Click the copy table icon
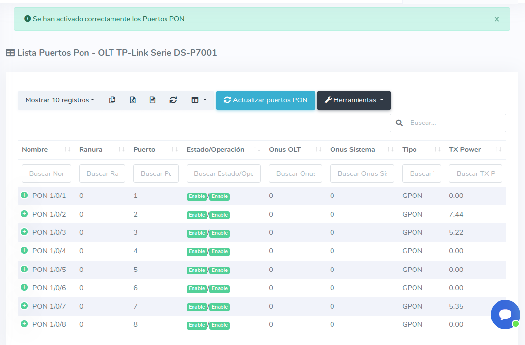The width and height of the screenshot is (525, 345). (x=112, y=100)
